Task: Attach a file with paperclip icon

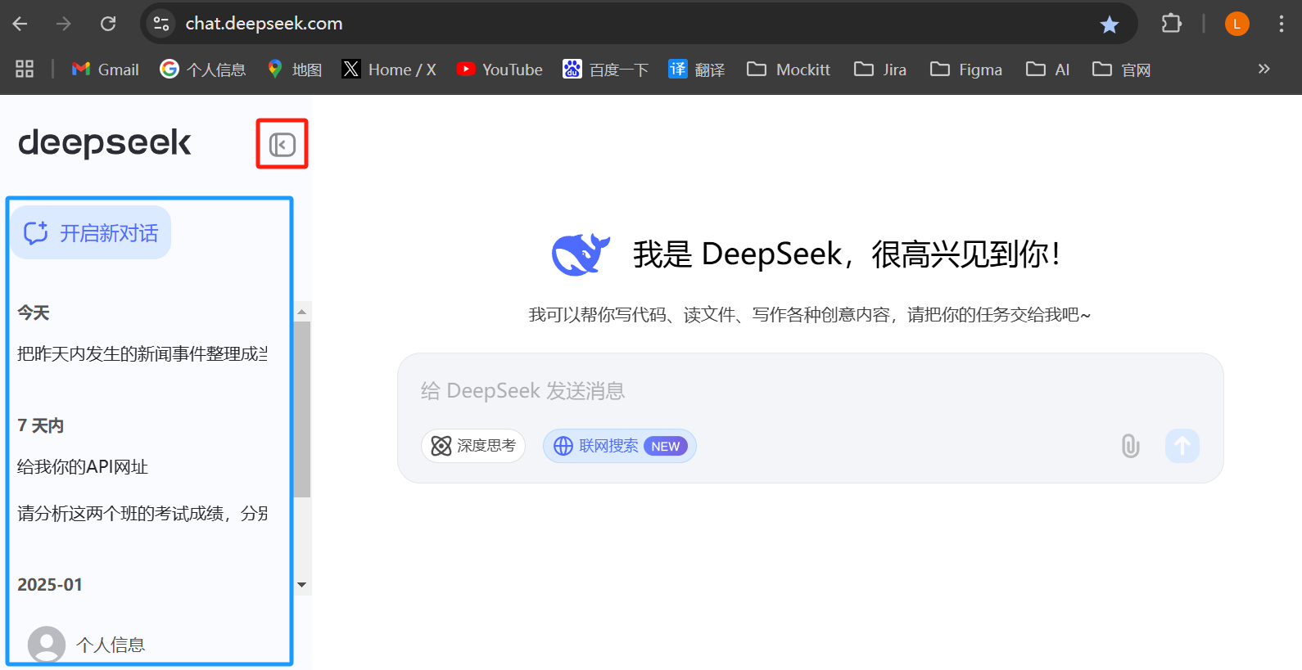Action: [1130, 446]
